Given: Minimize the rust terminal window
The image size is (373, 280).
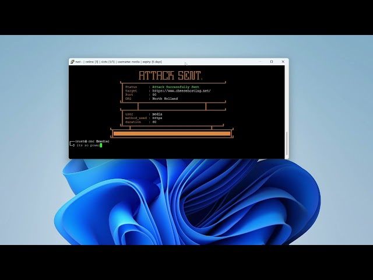Looking at the screenshot, I should pos(260,62).
